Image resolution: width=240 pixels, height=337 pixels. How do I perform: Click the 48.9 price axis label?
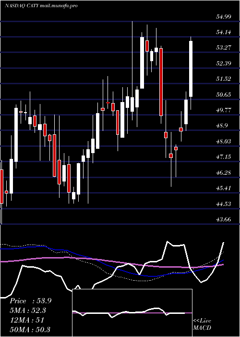click(x=222, y=126)
